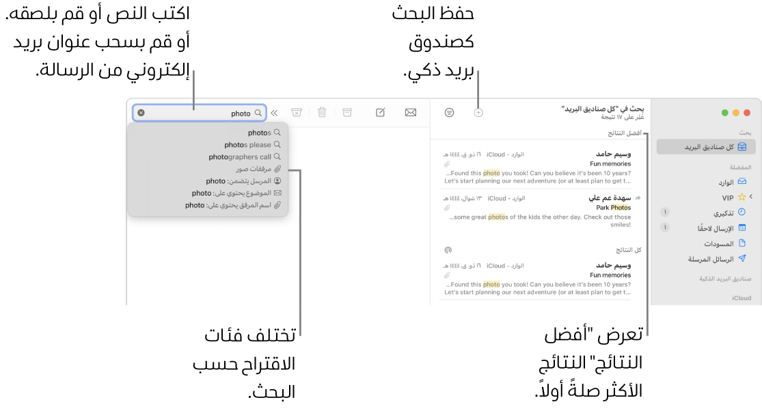Clear the search field with the X icon
The image size is (762, 411).
point(141,112)
